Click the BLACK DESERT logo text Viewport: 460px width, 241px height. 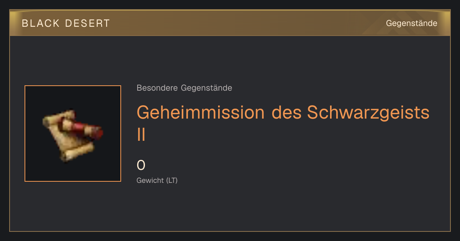pyautogui.click(x=66, y=23)
